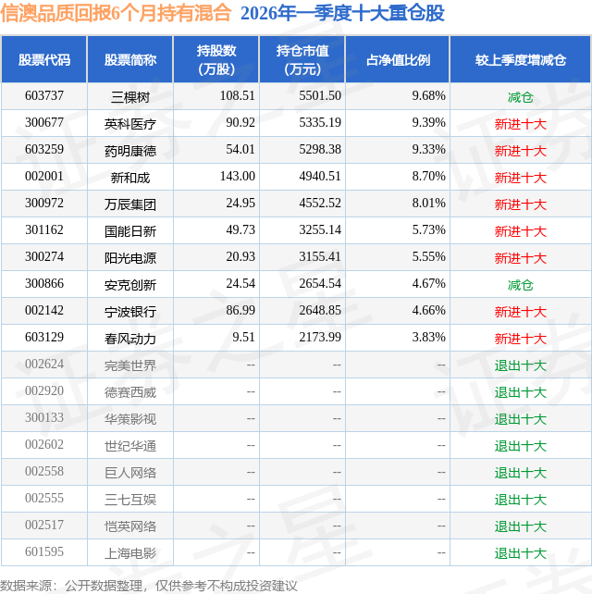592x594 pixels.
Task: Click holding value 4552.52
Action: 320,204
